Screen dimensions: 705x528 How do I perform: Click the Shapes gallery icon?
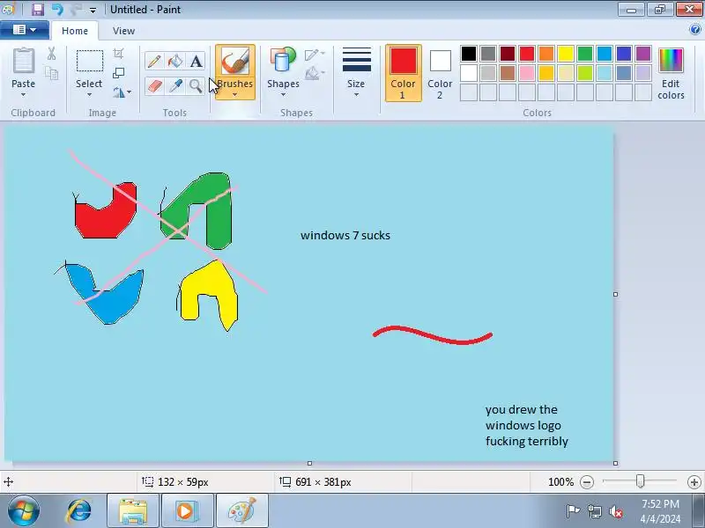[x=283, y=60]
